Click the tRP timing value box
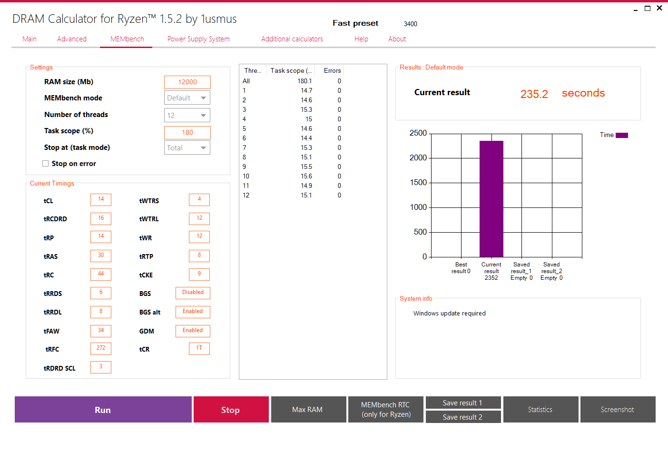 [x=101, y=237]
